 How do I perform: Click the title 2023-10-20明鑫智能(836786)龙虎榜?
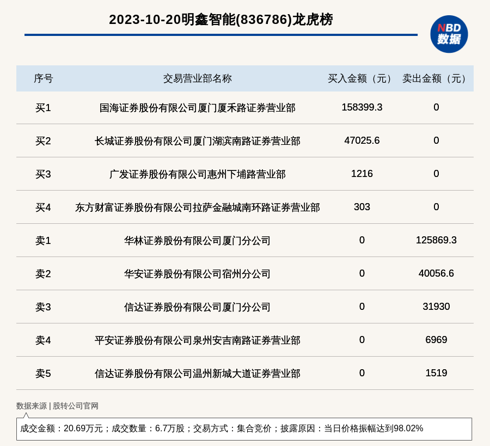[x=221, y=20]
